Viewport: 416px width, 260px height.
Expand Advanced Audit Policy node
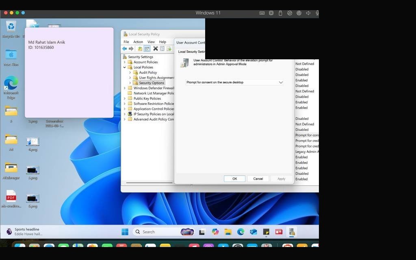pyautogui.click(x=125, y=119)
